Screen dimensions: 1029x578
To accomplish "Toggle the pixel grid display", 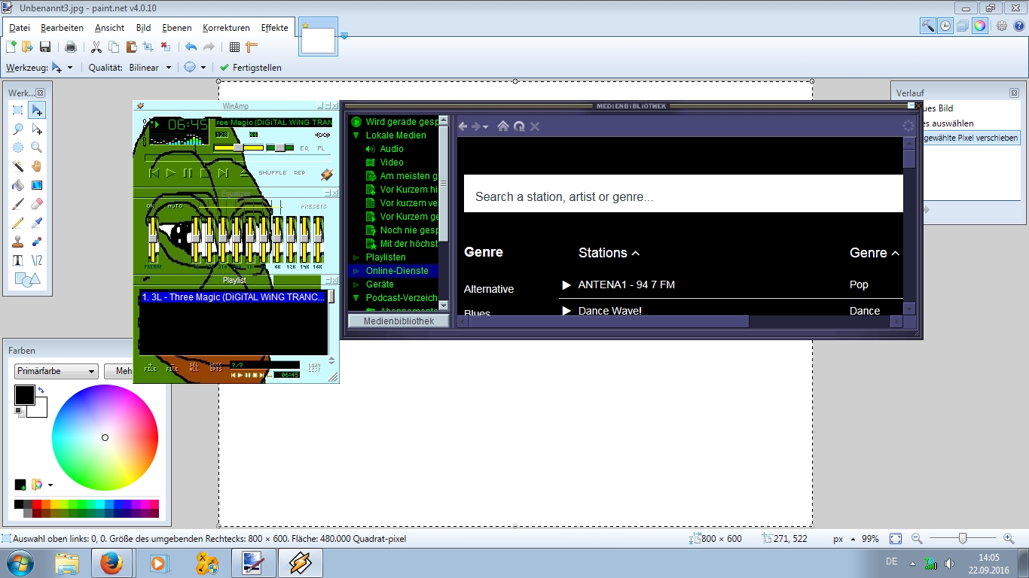I will (x=234, y=47).
